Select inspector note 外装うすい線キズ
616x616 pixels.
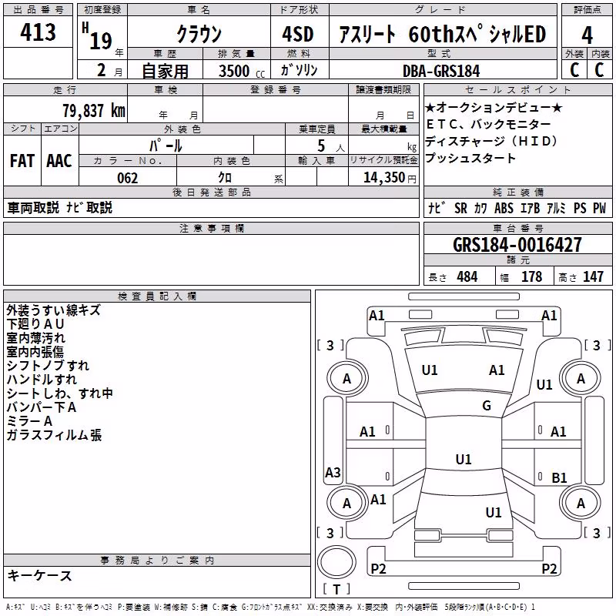tap(53, 310)
